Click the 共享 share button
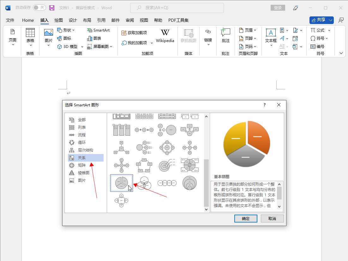Screen dimensions: 348x261 321,20
